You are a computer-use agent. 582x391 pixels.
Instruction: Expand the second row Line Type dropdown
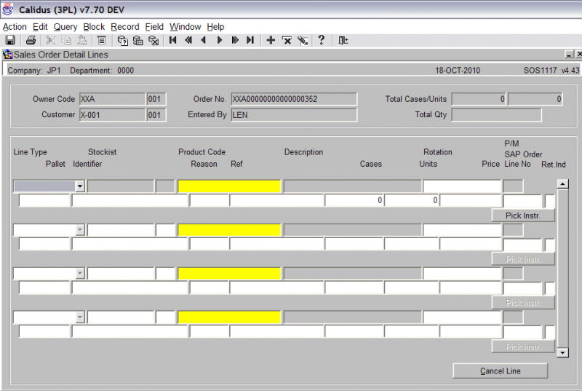point(80,230)
